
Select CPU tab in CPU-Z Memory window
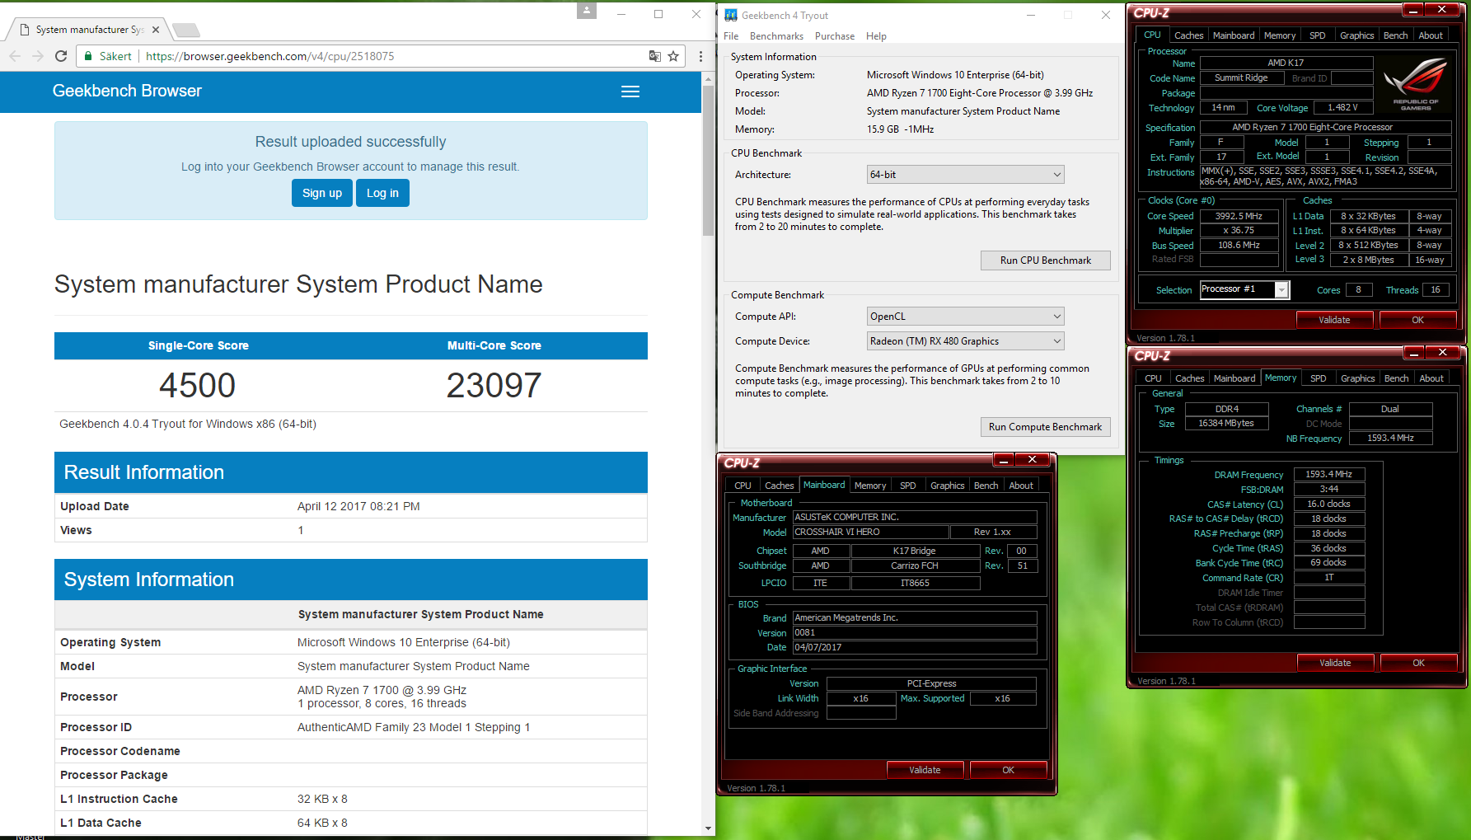point(1153,378)
